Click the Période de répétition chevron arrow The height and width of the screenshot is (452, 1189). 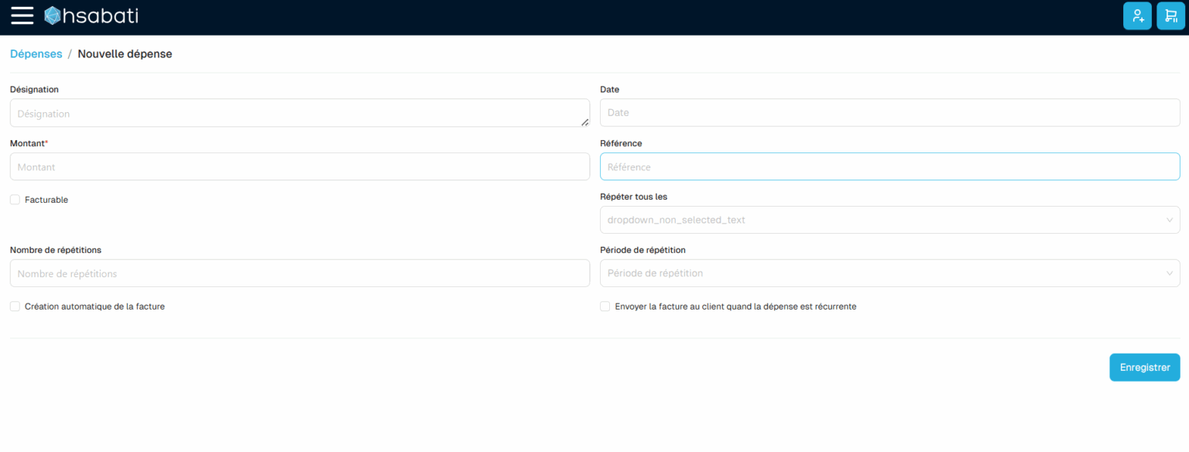tap(1169, 273)
